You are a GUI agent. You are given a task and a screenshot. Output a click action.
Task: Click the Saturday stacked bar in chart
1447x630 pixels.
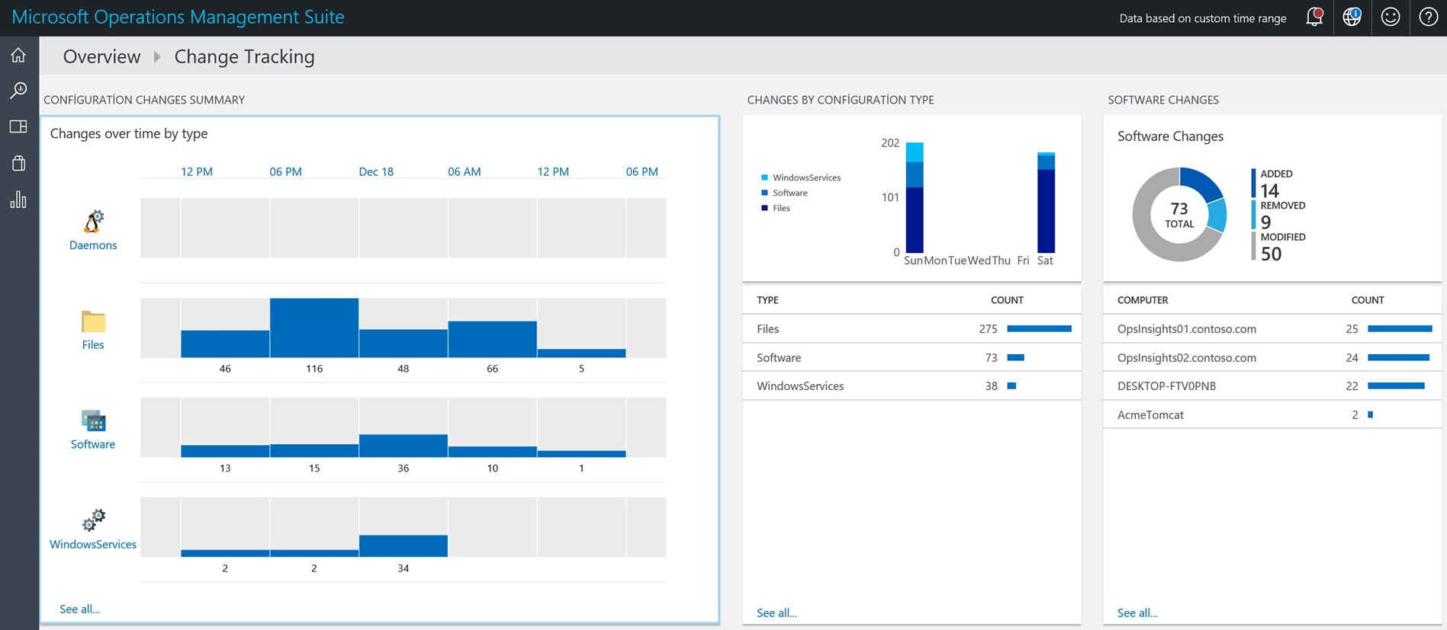coord(1046,203)
